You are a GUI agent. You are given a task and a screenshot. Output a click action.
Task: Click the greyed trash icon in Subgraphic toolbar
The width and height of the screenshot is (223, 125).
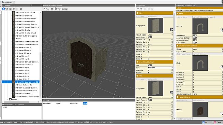(x=152, y=9)
